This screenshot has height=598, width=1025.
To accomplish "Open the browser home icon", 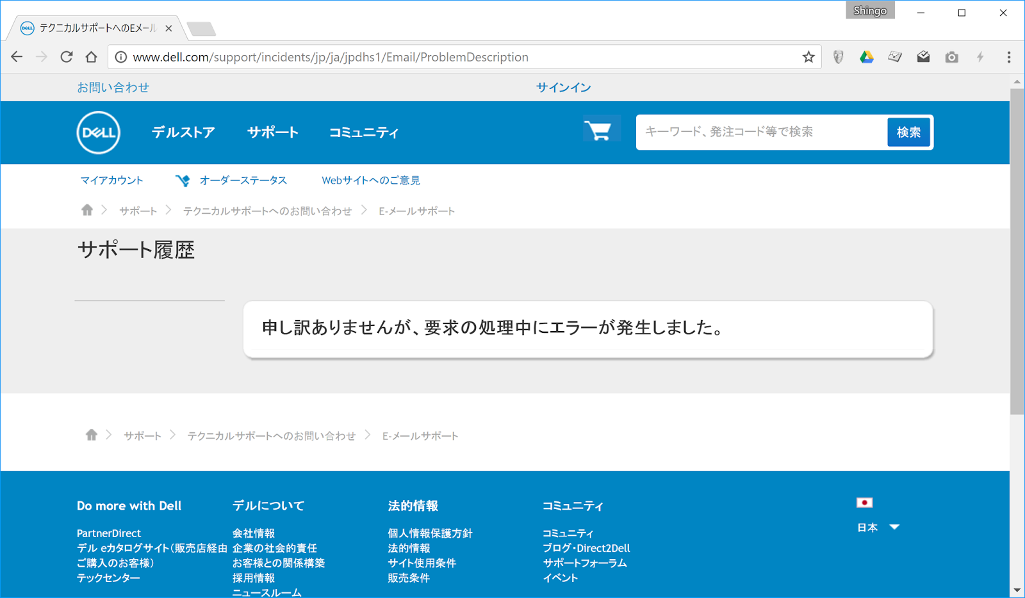I will tap(91, 57).
